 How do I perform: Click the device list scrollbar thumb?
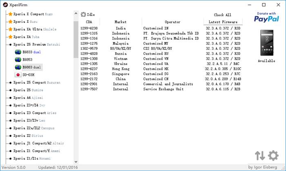[x=76, y=40]
